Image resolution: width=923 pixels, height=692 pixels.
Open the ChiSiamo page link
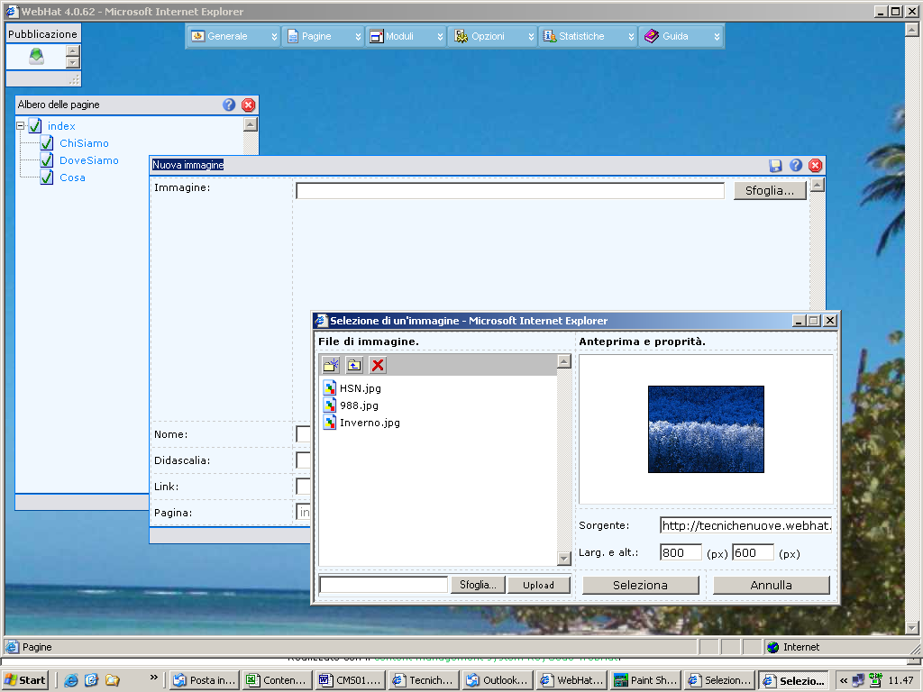pyautogui.click(x=84, y=143)
